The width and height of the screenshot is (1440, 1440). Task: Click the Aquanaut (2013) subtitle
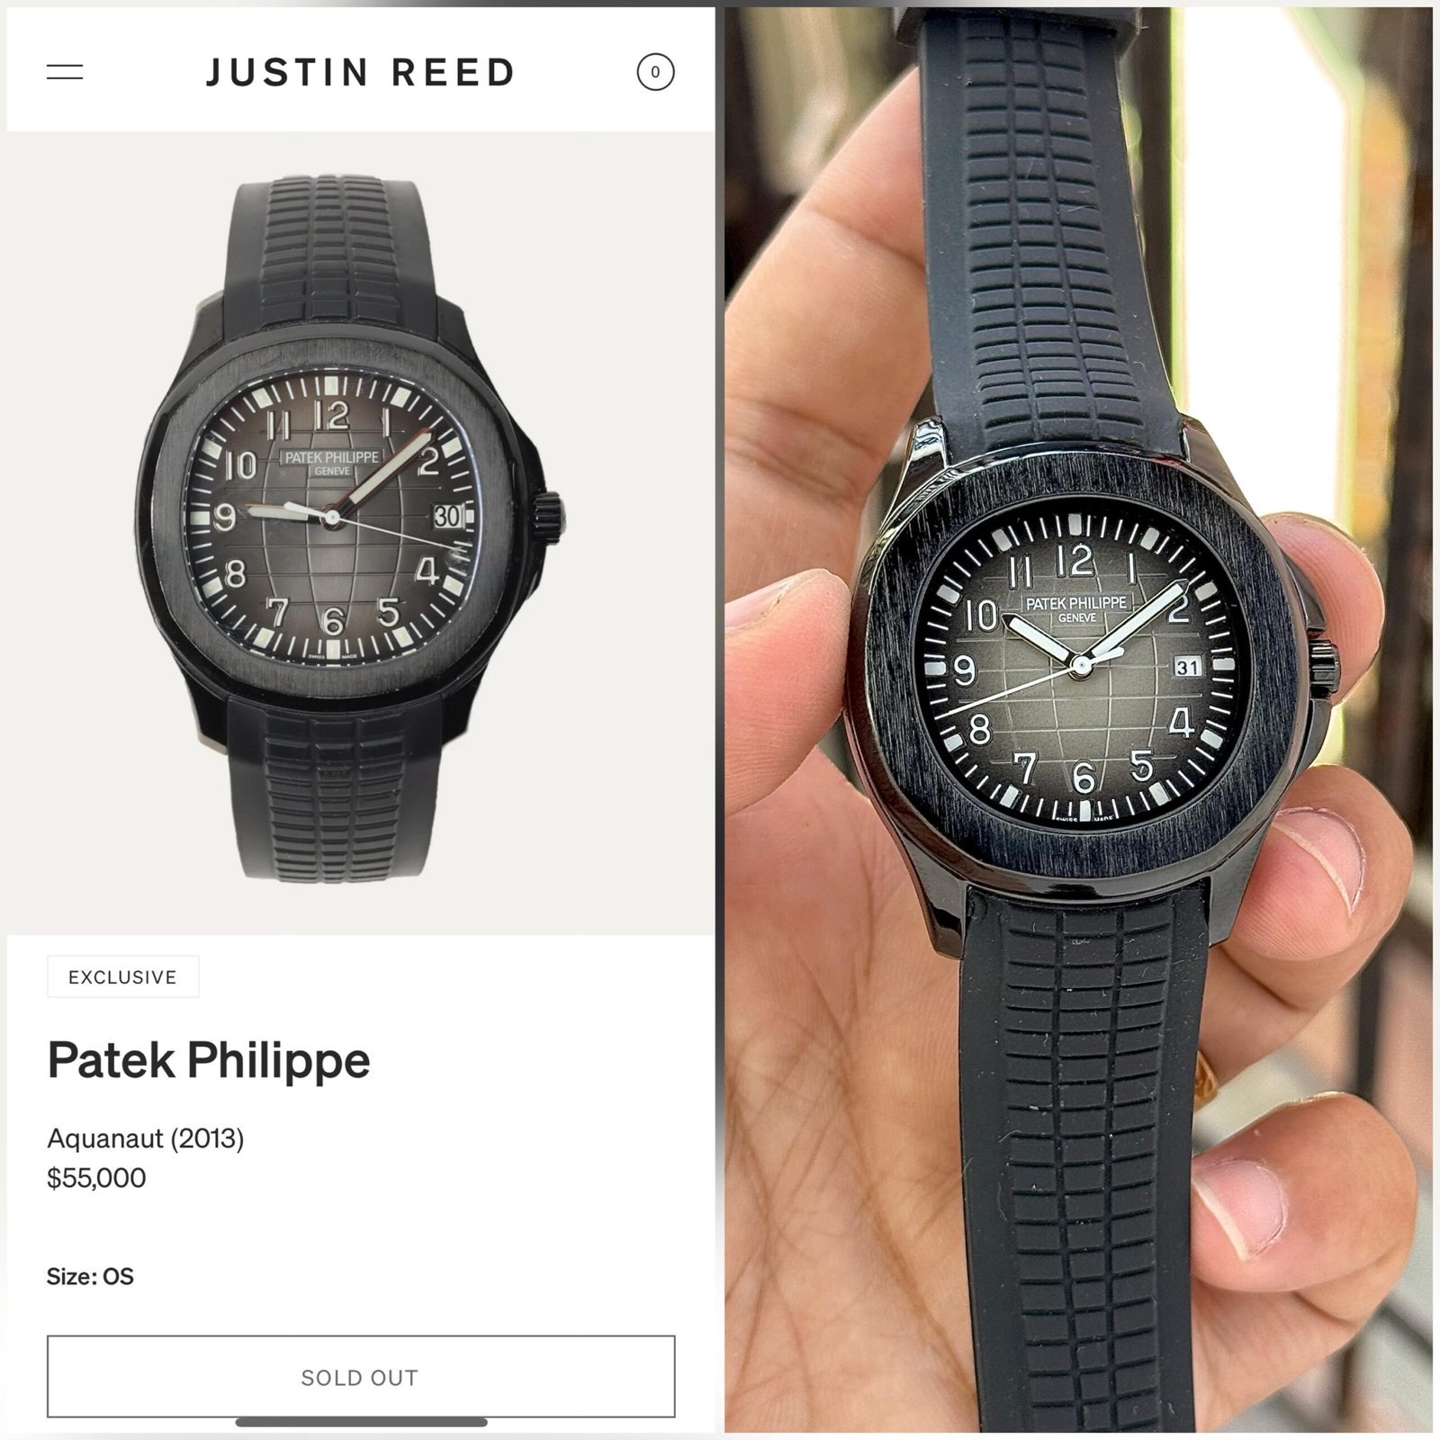click(146, 1138)
